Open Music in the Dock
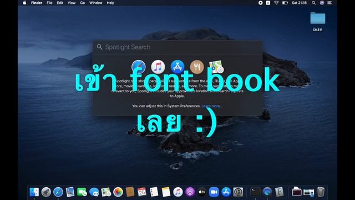This screenshot has height=200, width=355. click(x=178, y=192)
